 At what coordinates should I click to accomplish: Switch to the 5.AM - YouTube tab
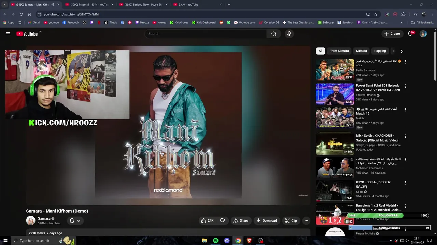pos(197,5)
